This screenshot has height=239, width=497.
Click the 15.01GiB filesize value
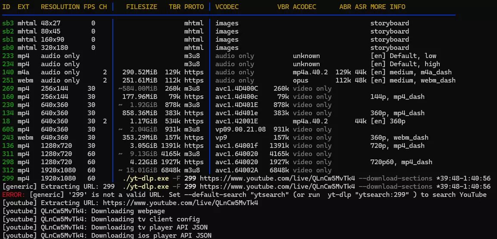pyautogui.click(x=142, y=170)
